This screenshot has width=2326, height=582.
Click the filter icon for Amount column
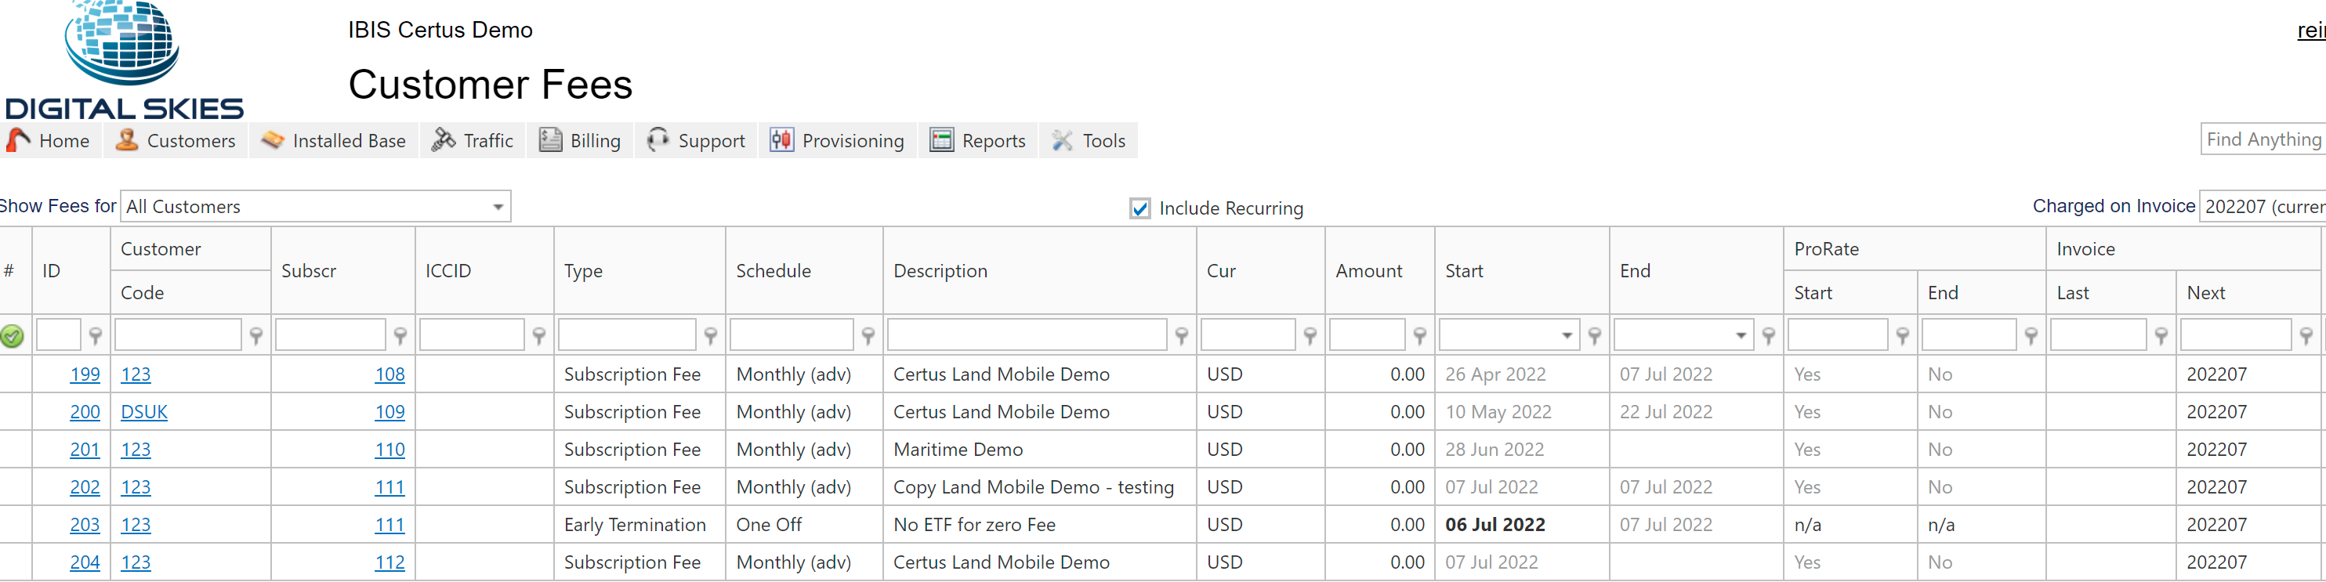click(x=1419, y=336)
